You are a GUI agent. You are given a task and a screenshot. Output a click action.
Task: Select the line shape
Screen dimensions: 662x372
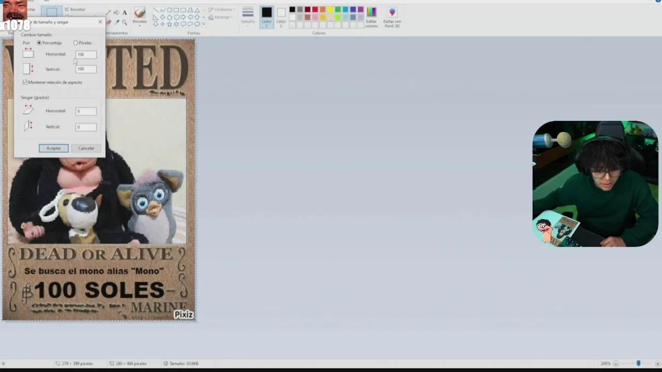tap(156, 10)
